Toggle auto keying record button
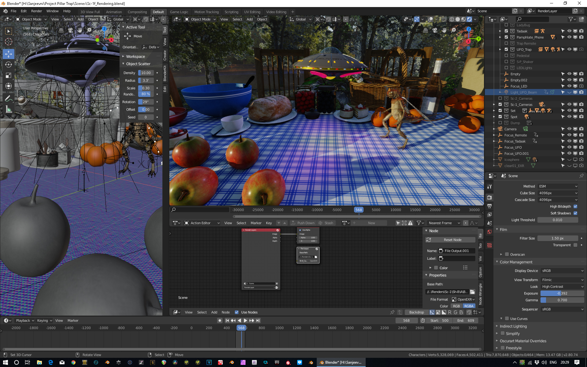 pyautogui.click(x=220, y=321)
